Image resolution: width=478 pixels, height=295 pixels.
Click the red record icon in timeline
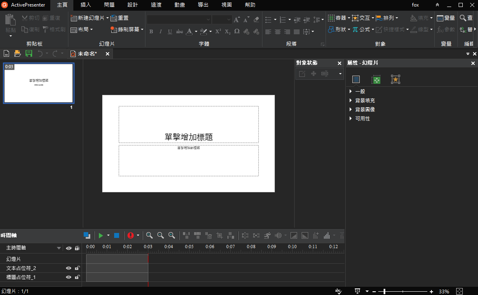coord(131,235)
